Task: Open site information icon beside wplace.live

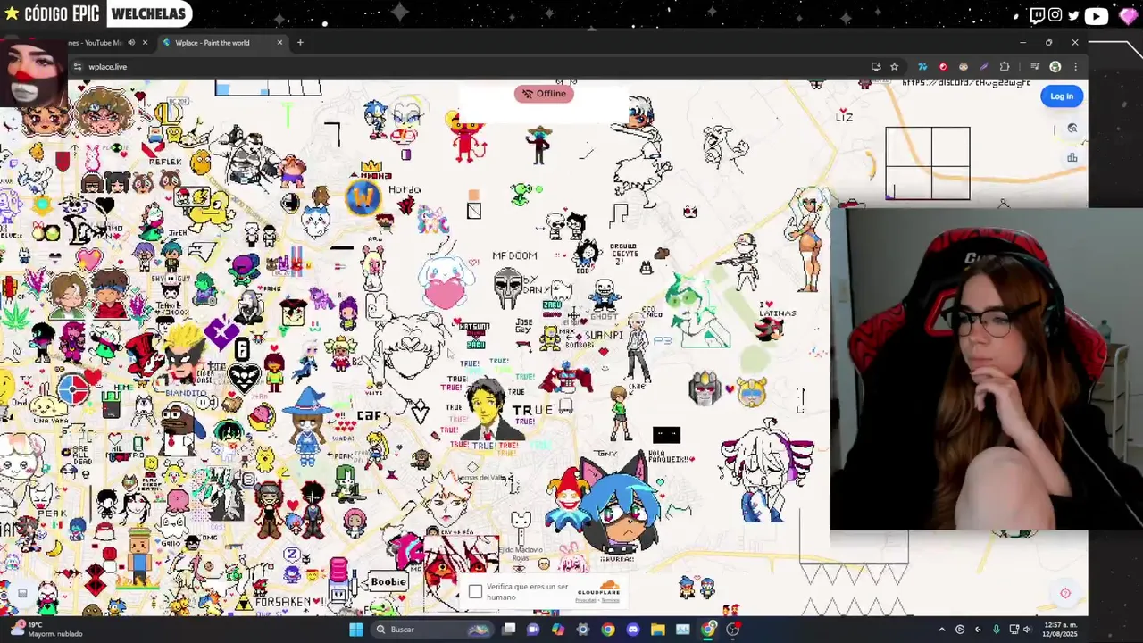Action: tap(78, 67)
